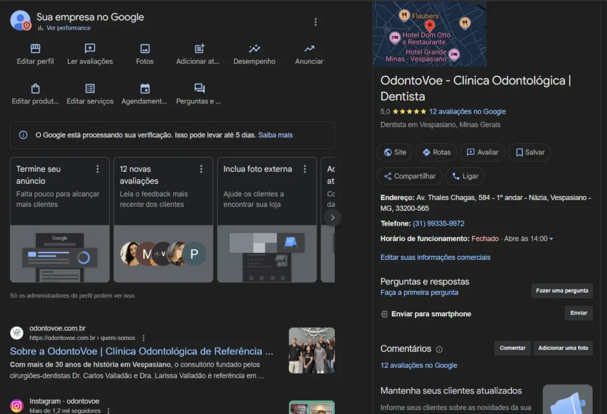Open Inclua foto externa card
The width and height of the screenshot is (607, 414).
coord(267,219)
